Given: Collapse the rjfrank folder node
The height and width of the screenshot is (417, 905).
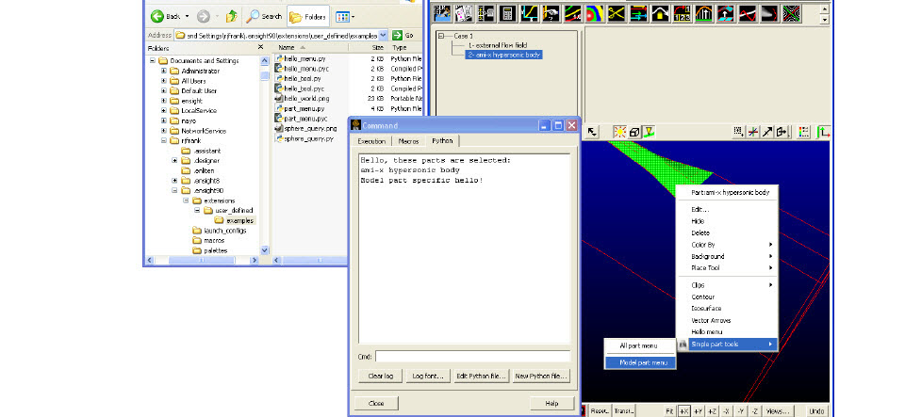Looking at the screenshot, I should (x=164, y=140).
